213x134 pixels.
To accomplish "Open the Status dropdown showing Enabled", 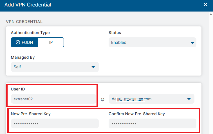I will pyautogui.click(x=153, y=42).
